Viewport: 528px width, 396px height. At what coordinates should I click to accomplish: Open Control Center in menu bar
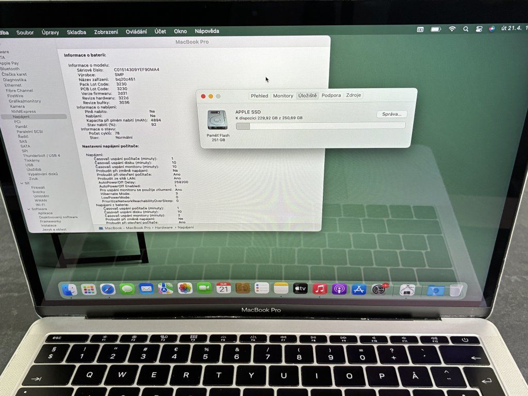click(x=478, y=29)
